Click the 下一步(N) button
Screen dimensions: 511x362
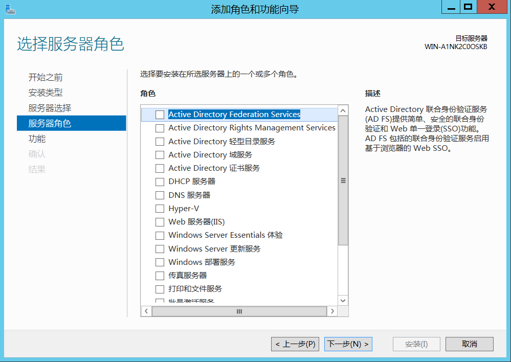click(348, 344)
